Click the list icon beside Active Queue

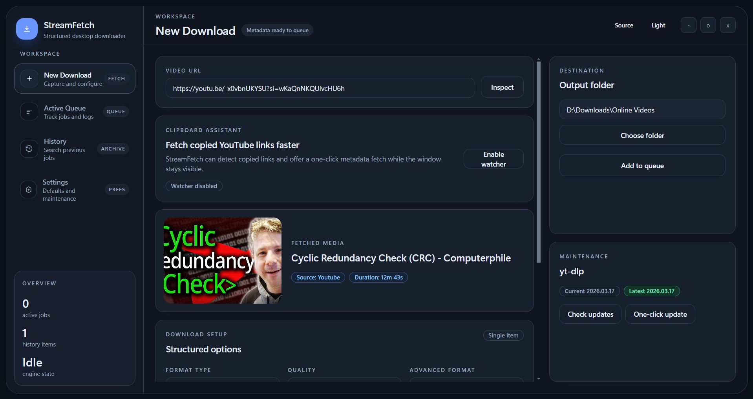coord(29,112)
